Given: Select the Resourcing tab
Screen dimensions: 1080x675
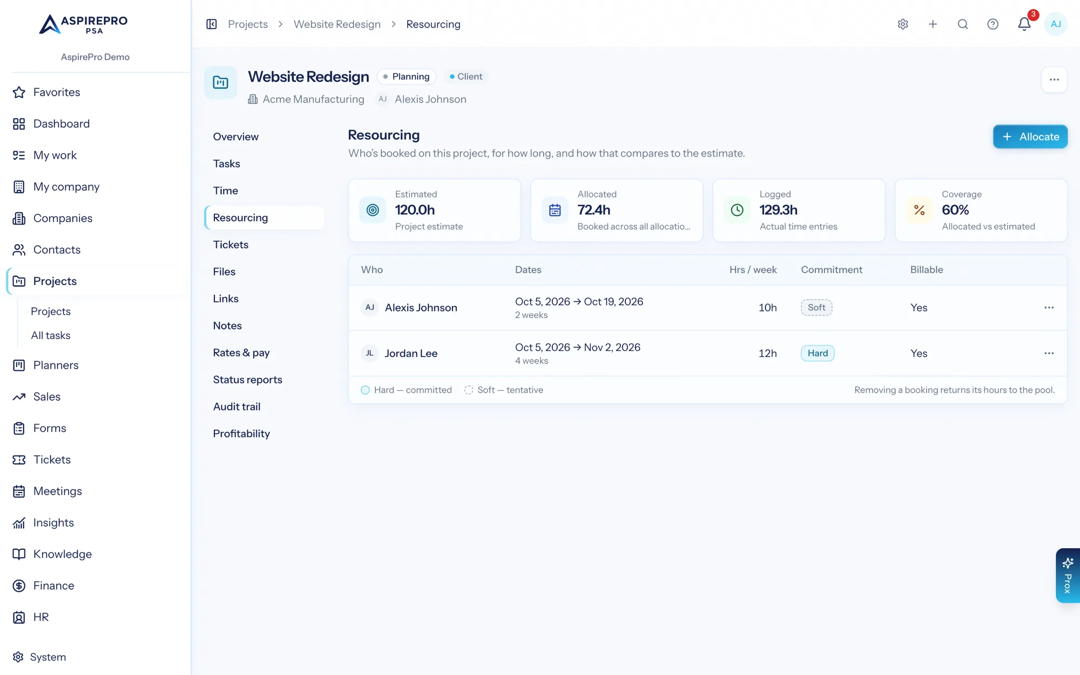Looking at the screenshot, I should coord(264,218).
